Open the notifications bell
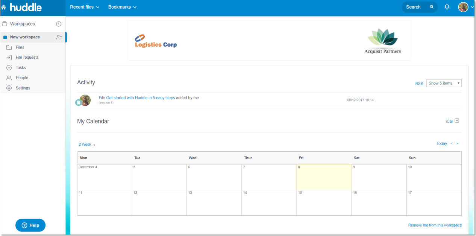Screen dimensions: 476x236 click(x=447, y=7)
